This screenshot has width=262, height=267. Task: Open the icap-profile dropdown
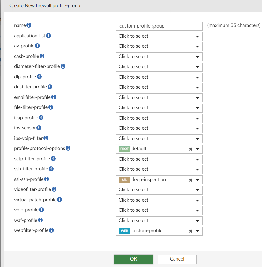tap(198, 118)
